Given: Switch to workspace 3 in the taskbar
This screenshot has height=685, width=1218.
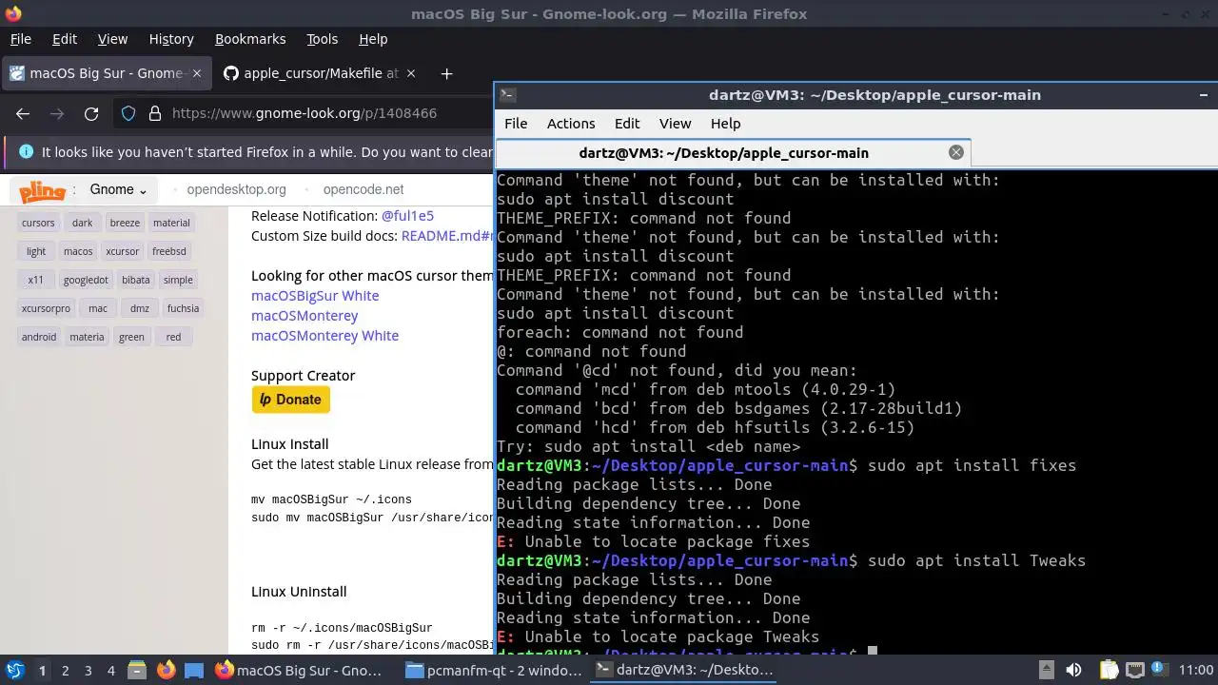Looking at the screenshot, I should (88, 671).
